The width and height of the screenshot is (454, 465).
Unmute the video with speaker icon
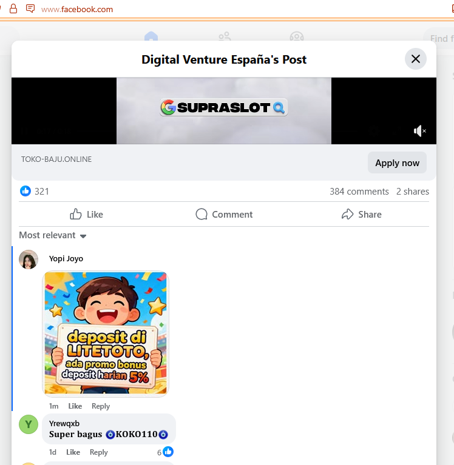[420, 131]
